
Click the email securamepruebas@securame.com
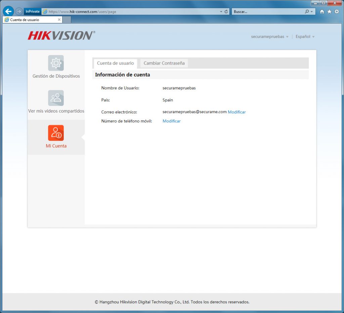point(195,112)
